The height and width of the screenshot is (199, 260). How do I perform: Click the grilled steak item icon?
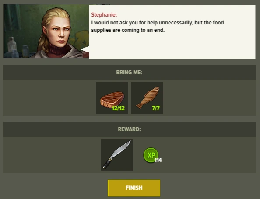(x=112, y=98)
